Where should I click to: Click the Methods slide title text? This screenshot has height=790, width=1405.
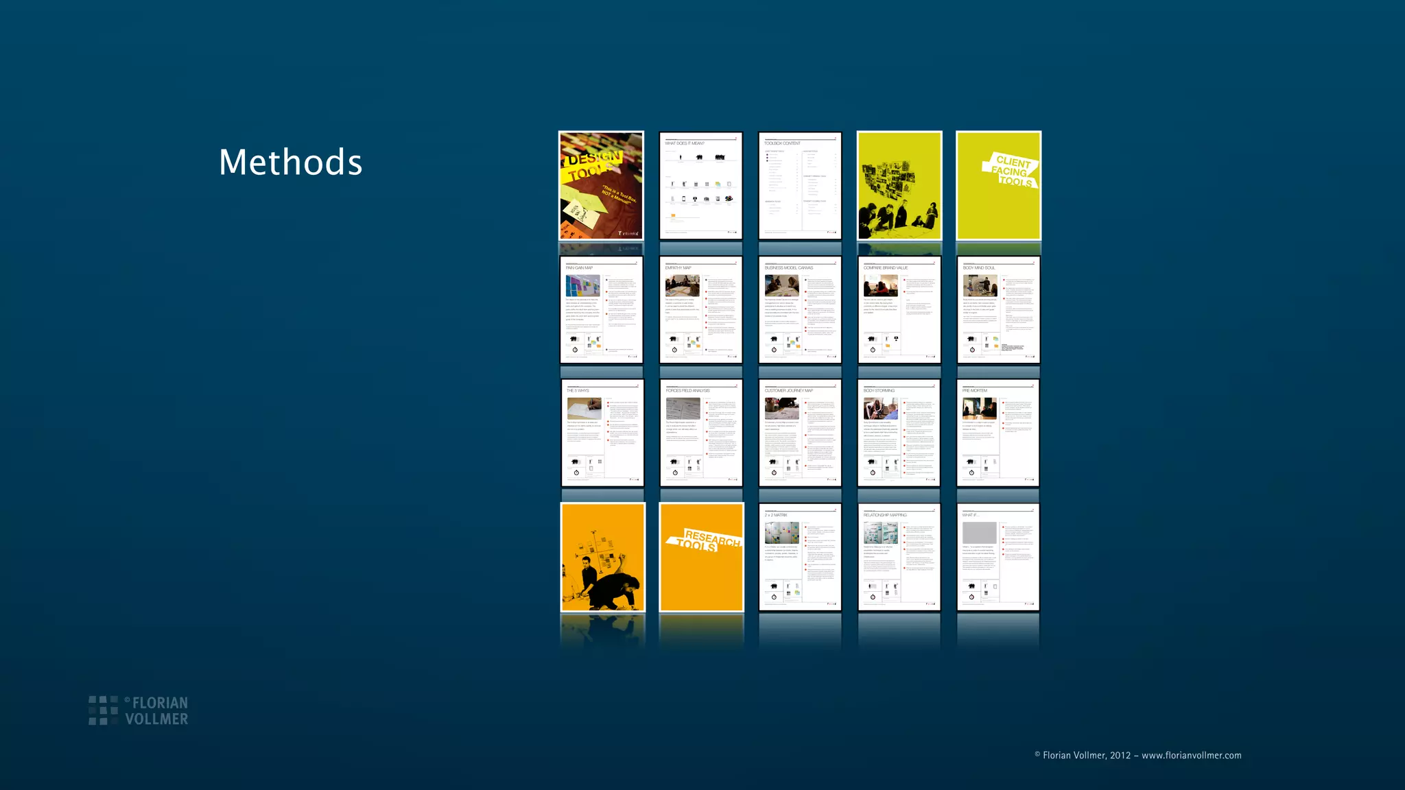(x=290, y=163)
